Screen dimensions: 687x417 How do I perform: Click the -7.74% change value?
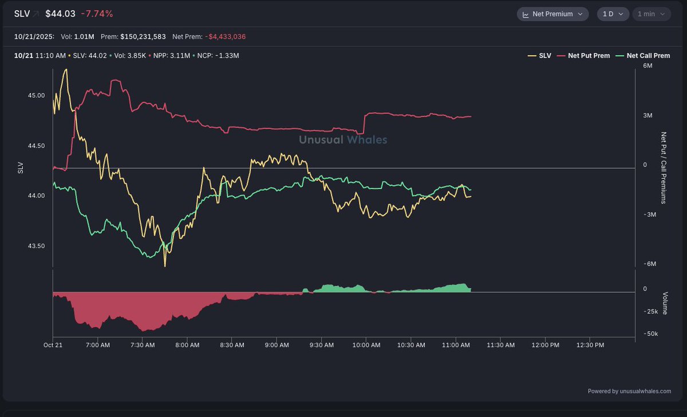(97, 13)
